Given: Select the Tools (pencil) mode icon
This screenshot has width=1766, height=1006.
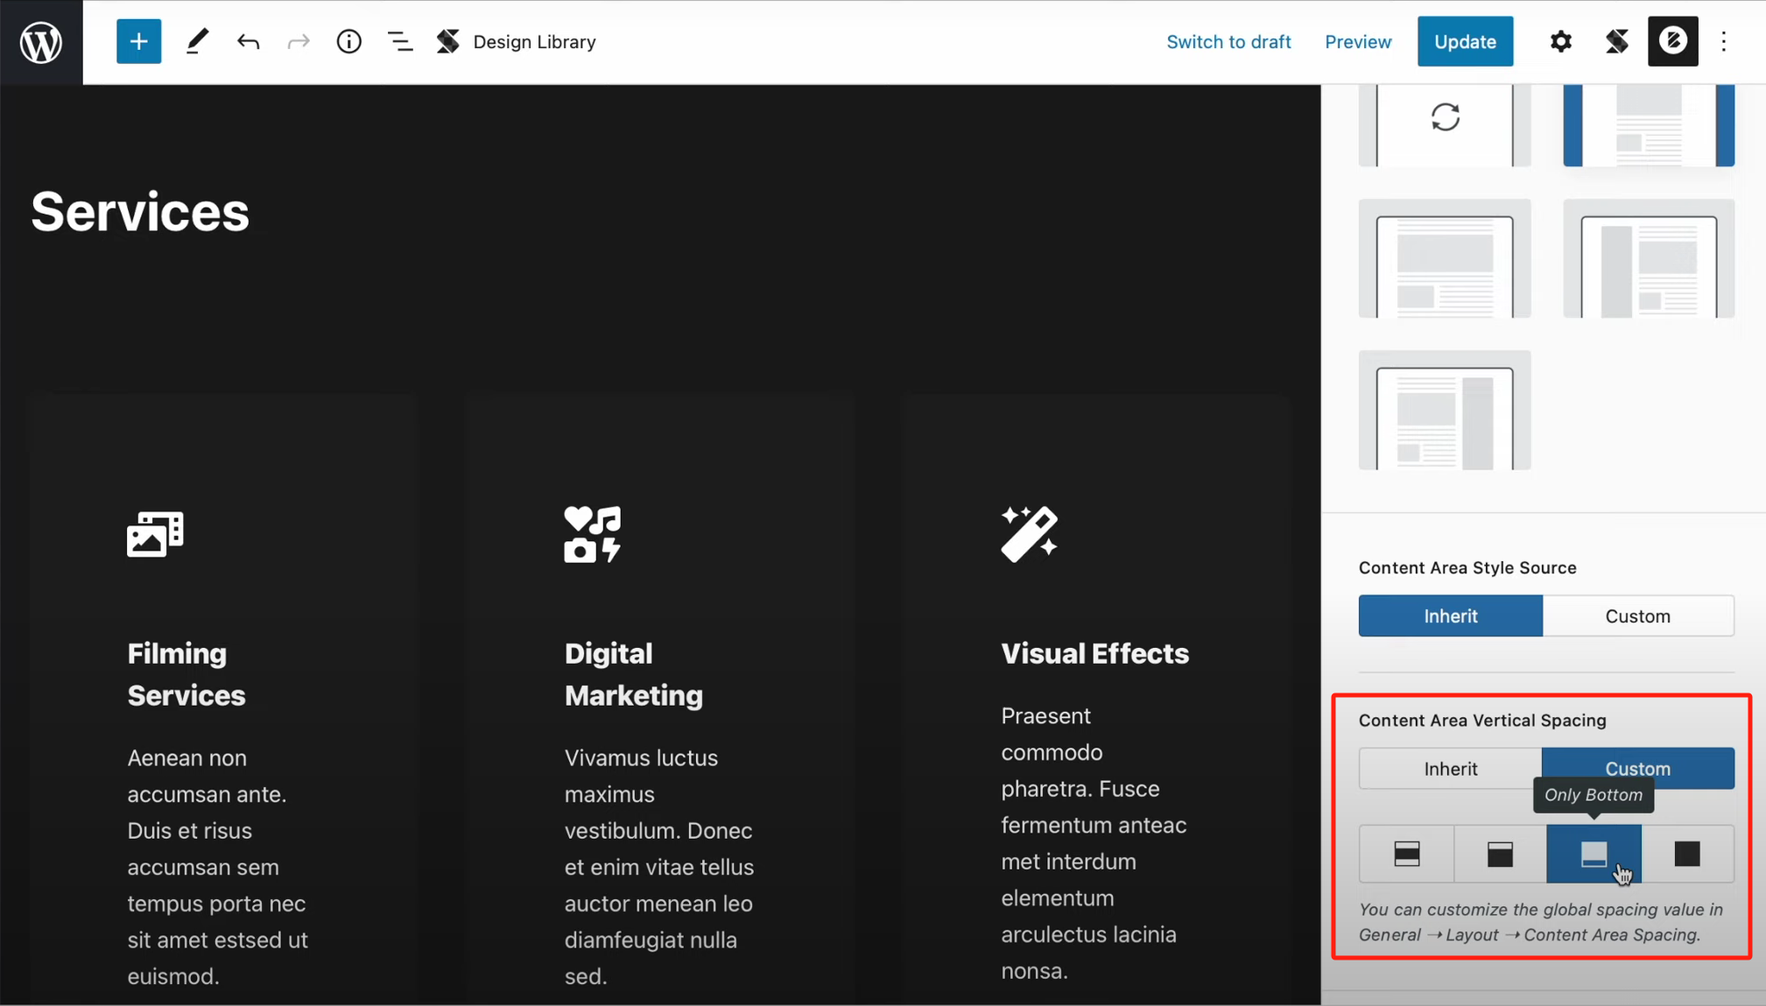Looking at the screenshot, I should (196, 41).
